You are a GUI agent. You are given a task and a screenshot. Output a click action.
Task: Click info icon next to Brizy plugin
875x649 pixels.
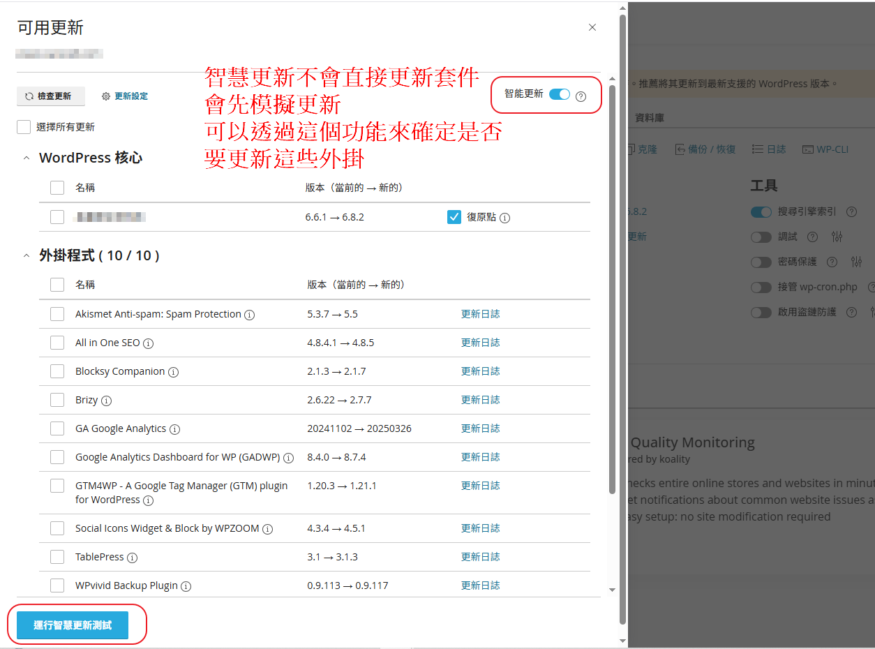pos(106,401)
